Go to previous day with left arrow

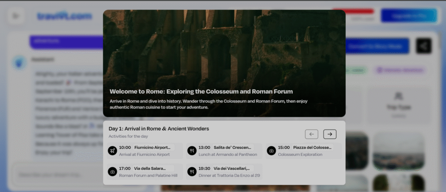click(312, 134)
